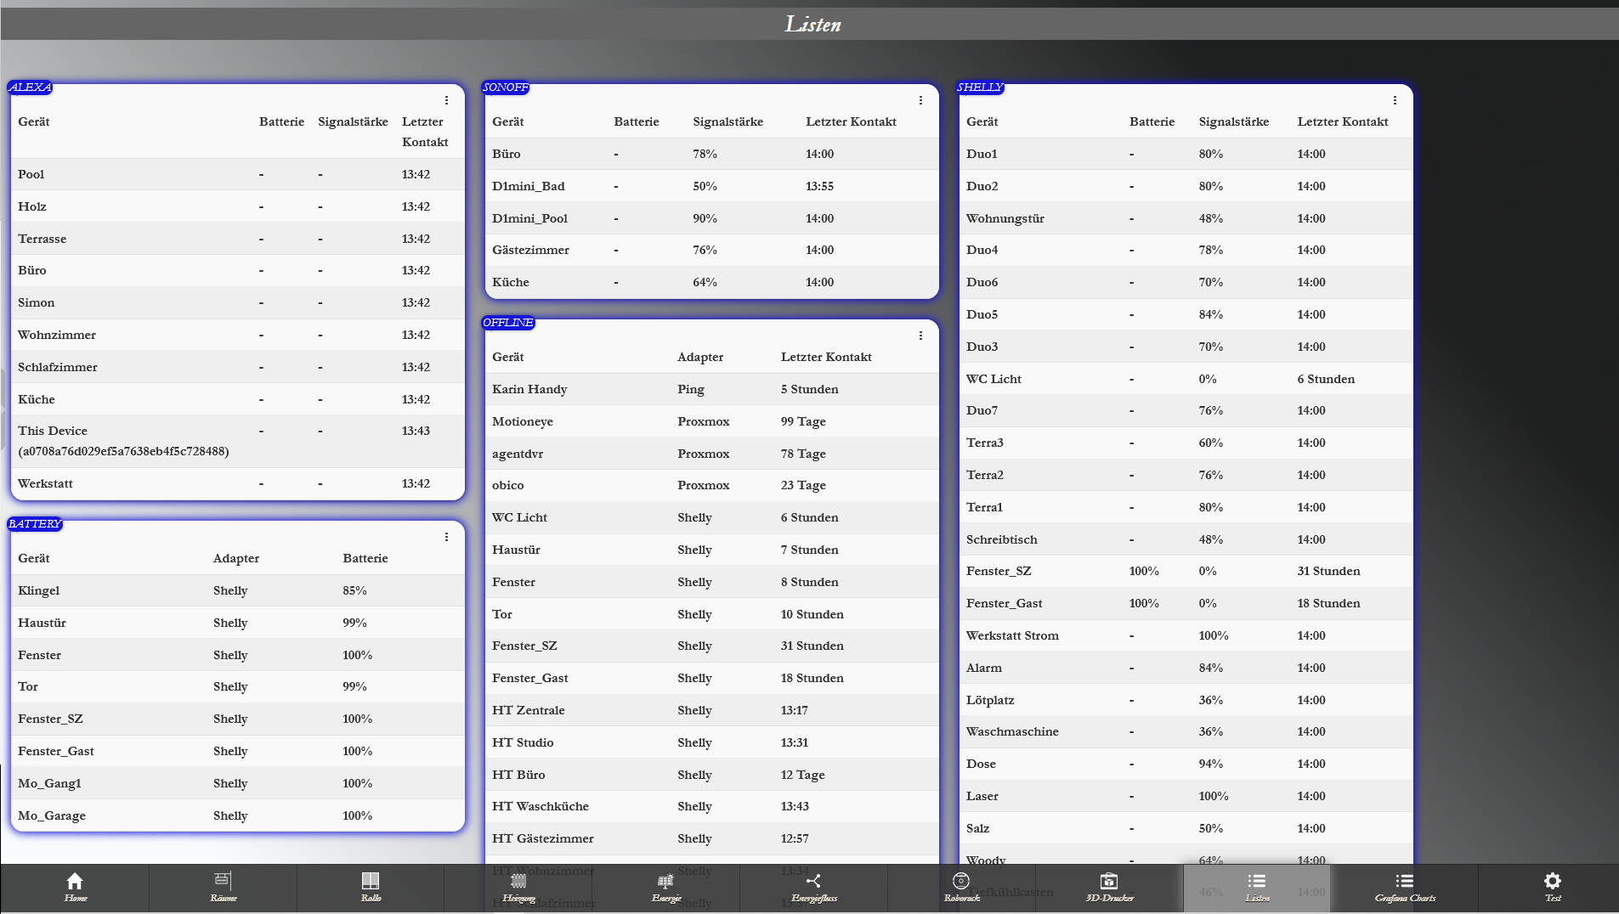Select the Pool row in ALEXA list

pyautogui.click(x=237, y=174)
